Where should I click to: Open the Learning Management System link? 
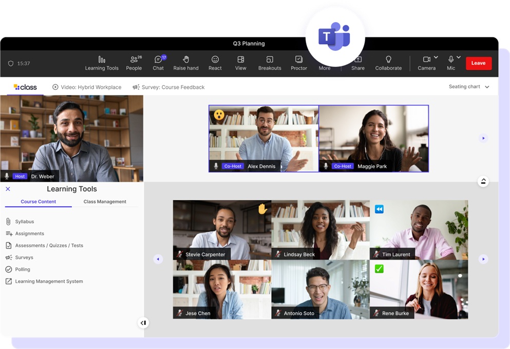[x=49, y=281]
